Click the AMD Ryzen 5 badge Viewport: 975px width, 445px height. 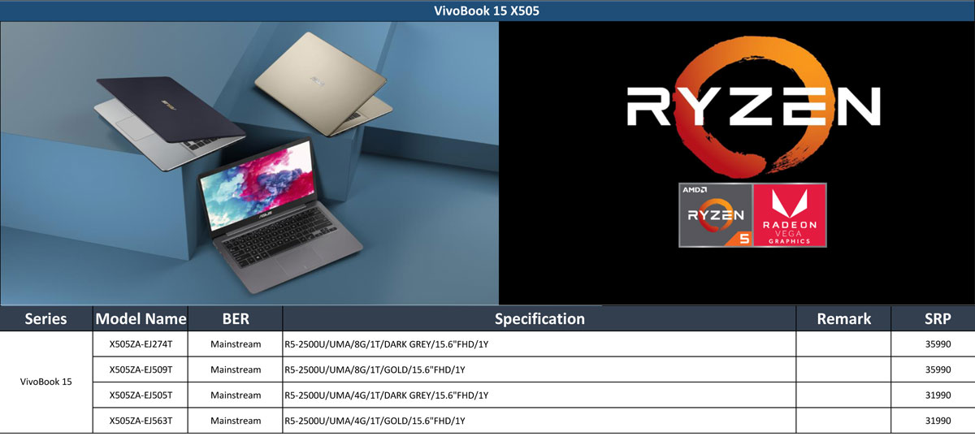pos(715,214)
